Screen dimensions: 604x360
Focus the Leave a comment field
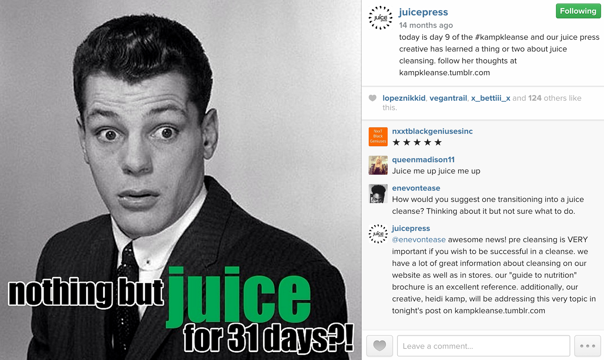pos(484,346)
